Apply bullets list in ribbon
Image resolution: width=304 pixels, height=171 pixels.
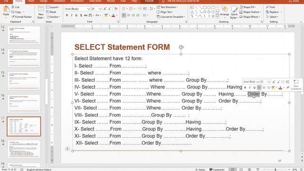pos(124,9)
